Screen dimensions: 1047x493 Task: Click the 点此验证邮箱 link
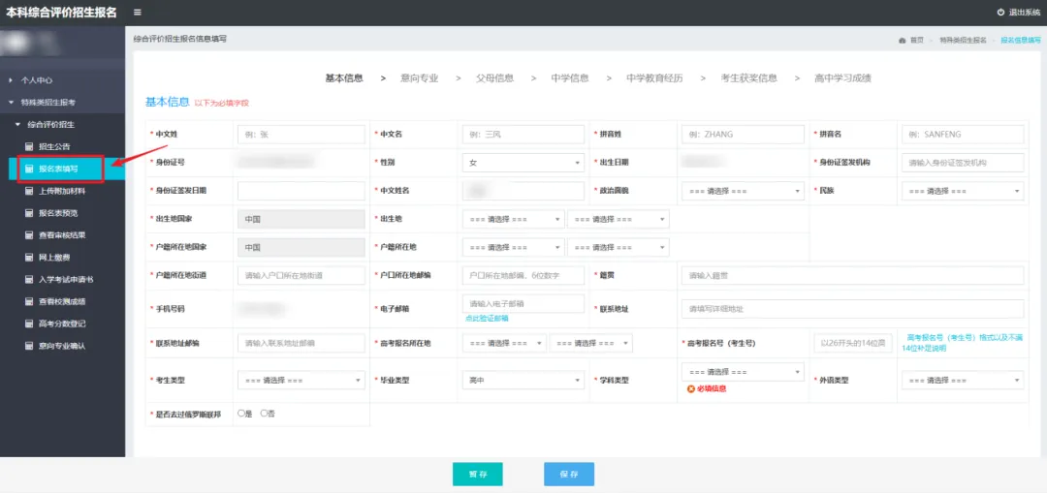click(x=488, y=319)
